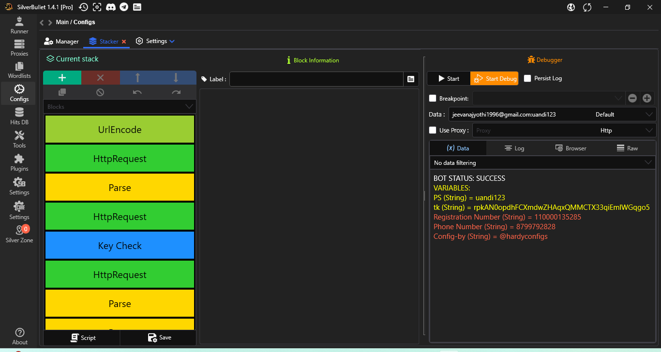Image resolution: width=661 pixels, height=352 pixels.
Task: Move selected block down in stack
Action: coord(176,78)
